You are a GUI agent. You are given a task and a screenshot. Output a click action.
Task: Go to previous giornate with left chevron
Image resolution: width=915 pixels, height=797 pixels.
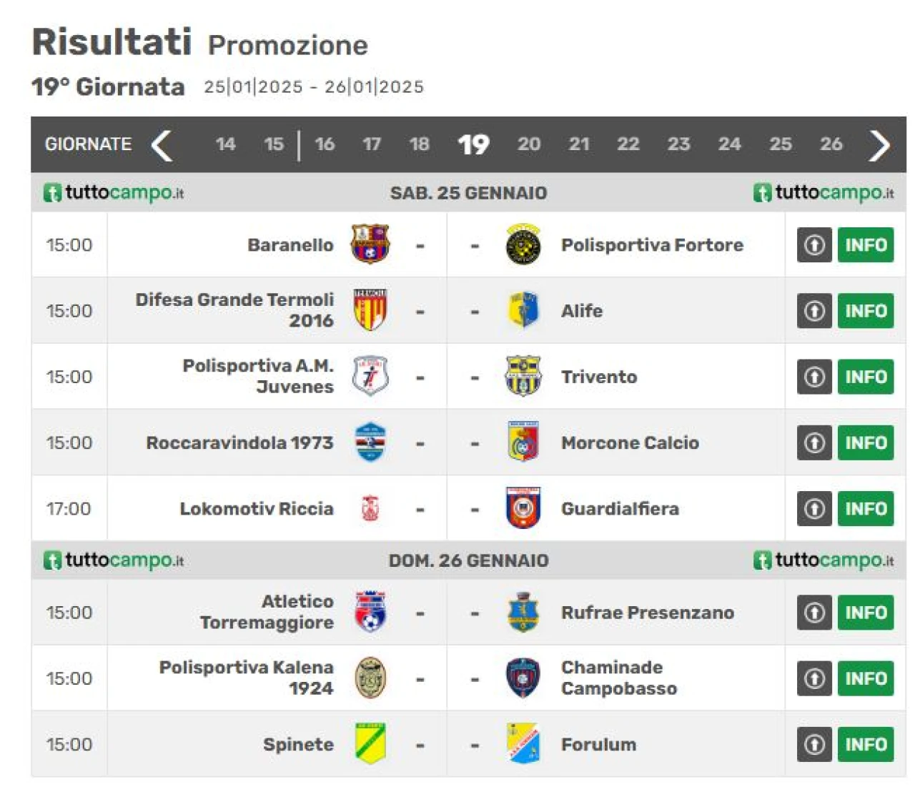[162, 145]
